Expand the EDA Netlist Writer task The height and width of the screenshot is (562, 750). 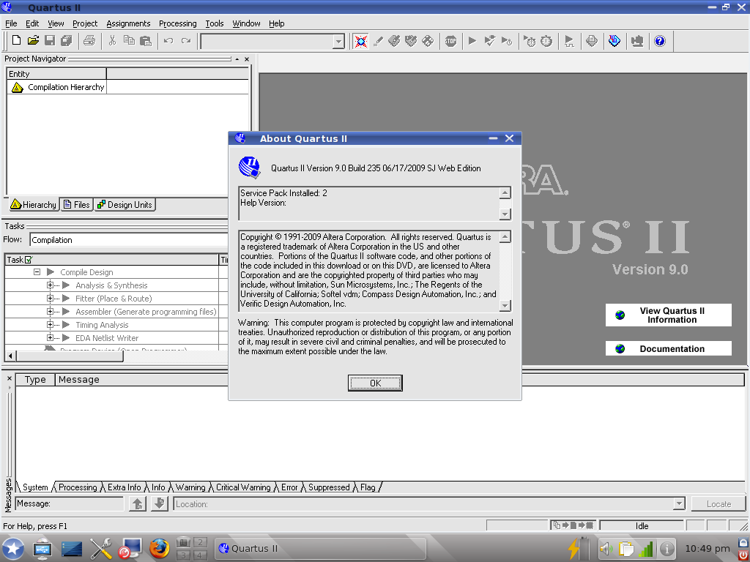[50, 338]
